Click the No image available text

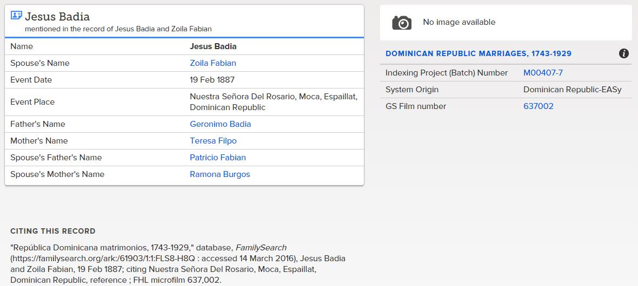(459, 22)
